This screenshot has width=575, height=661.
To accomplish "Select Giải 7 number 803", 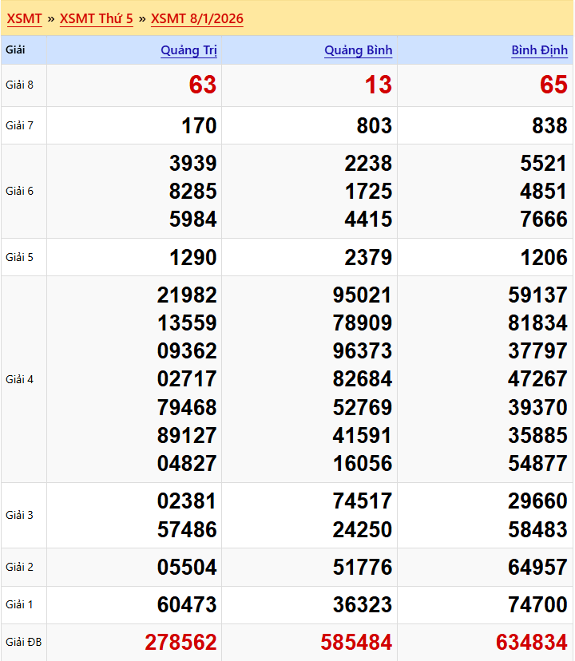I will (x=374, y=125).
